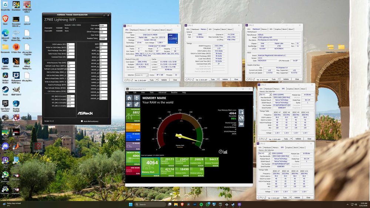Screen dimensions: 370x208
Task: Open the File menu in PerformanceTest
Action: pos(127,92)
